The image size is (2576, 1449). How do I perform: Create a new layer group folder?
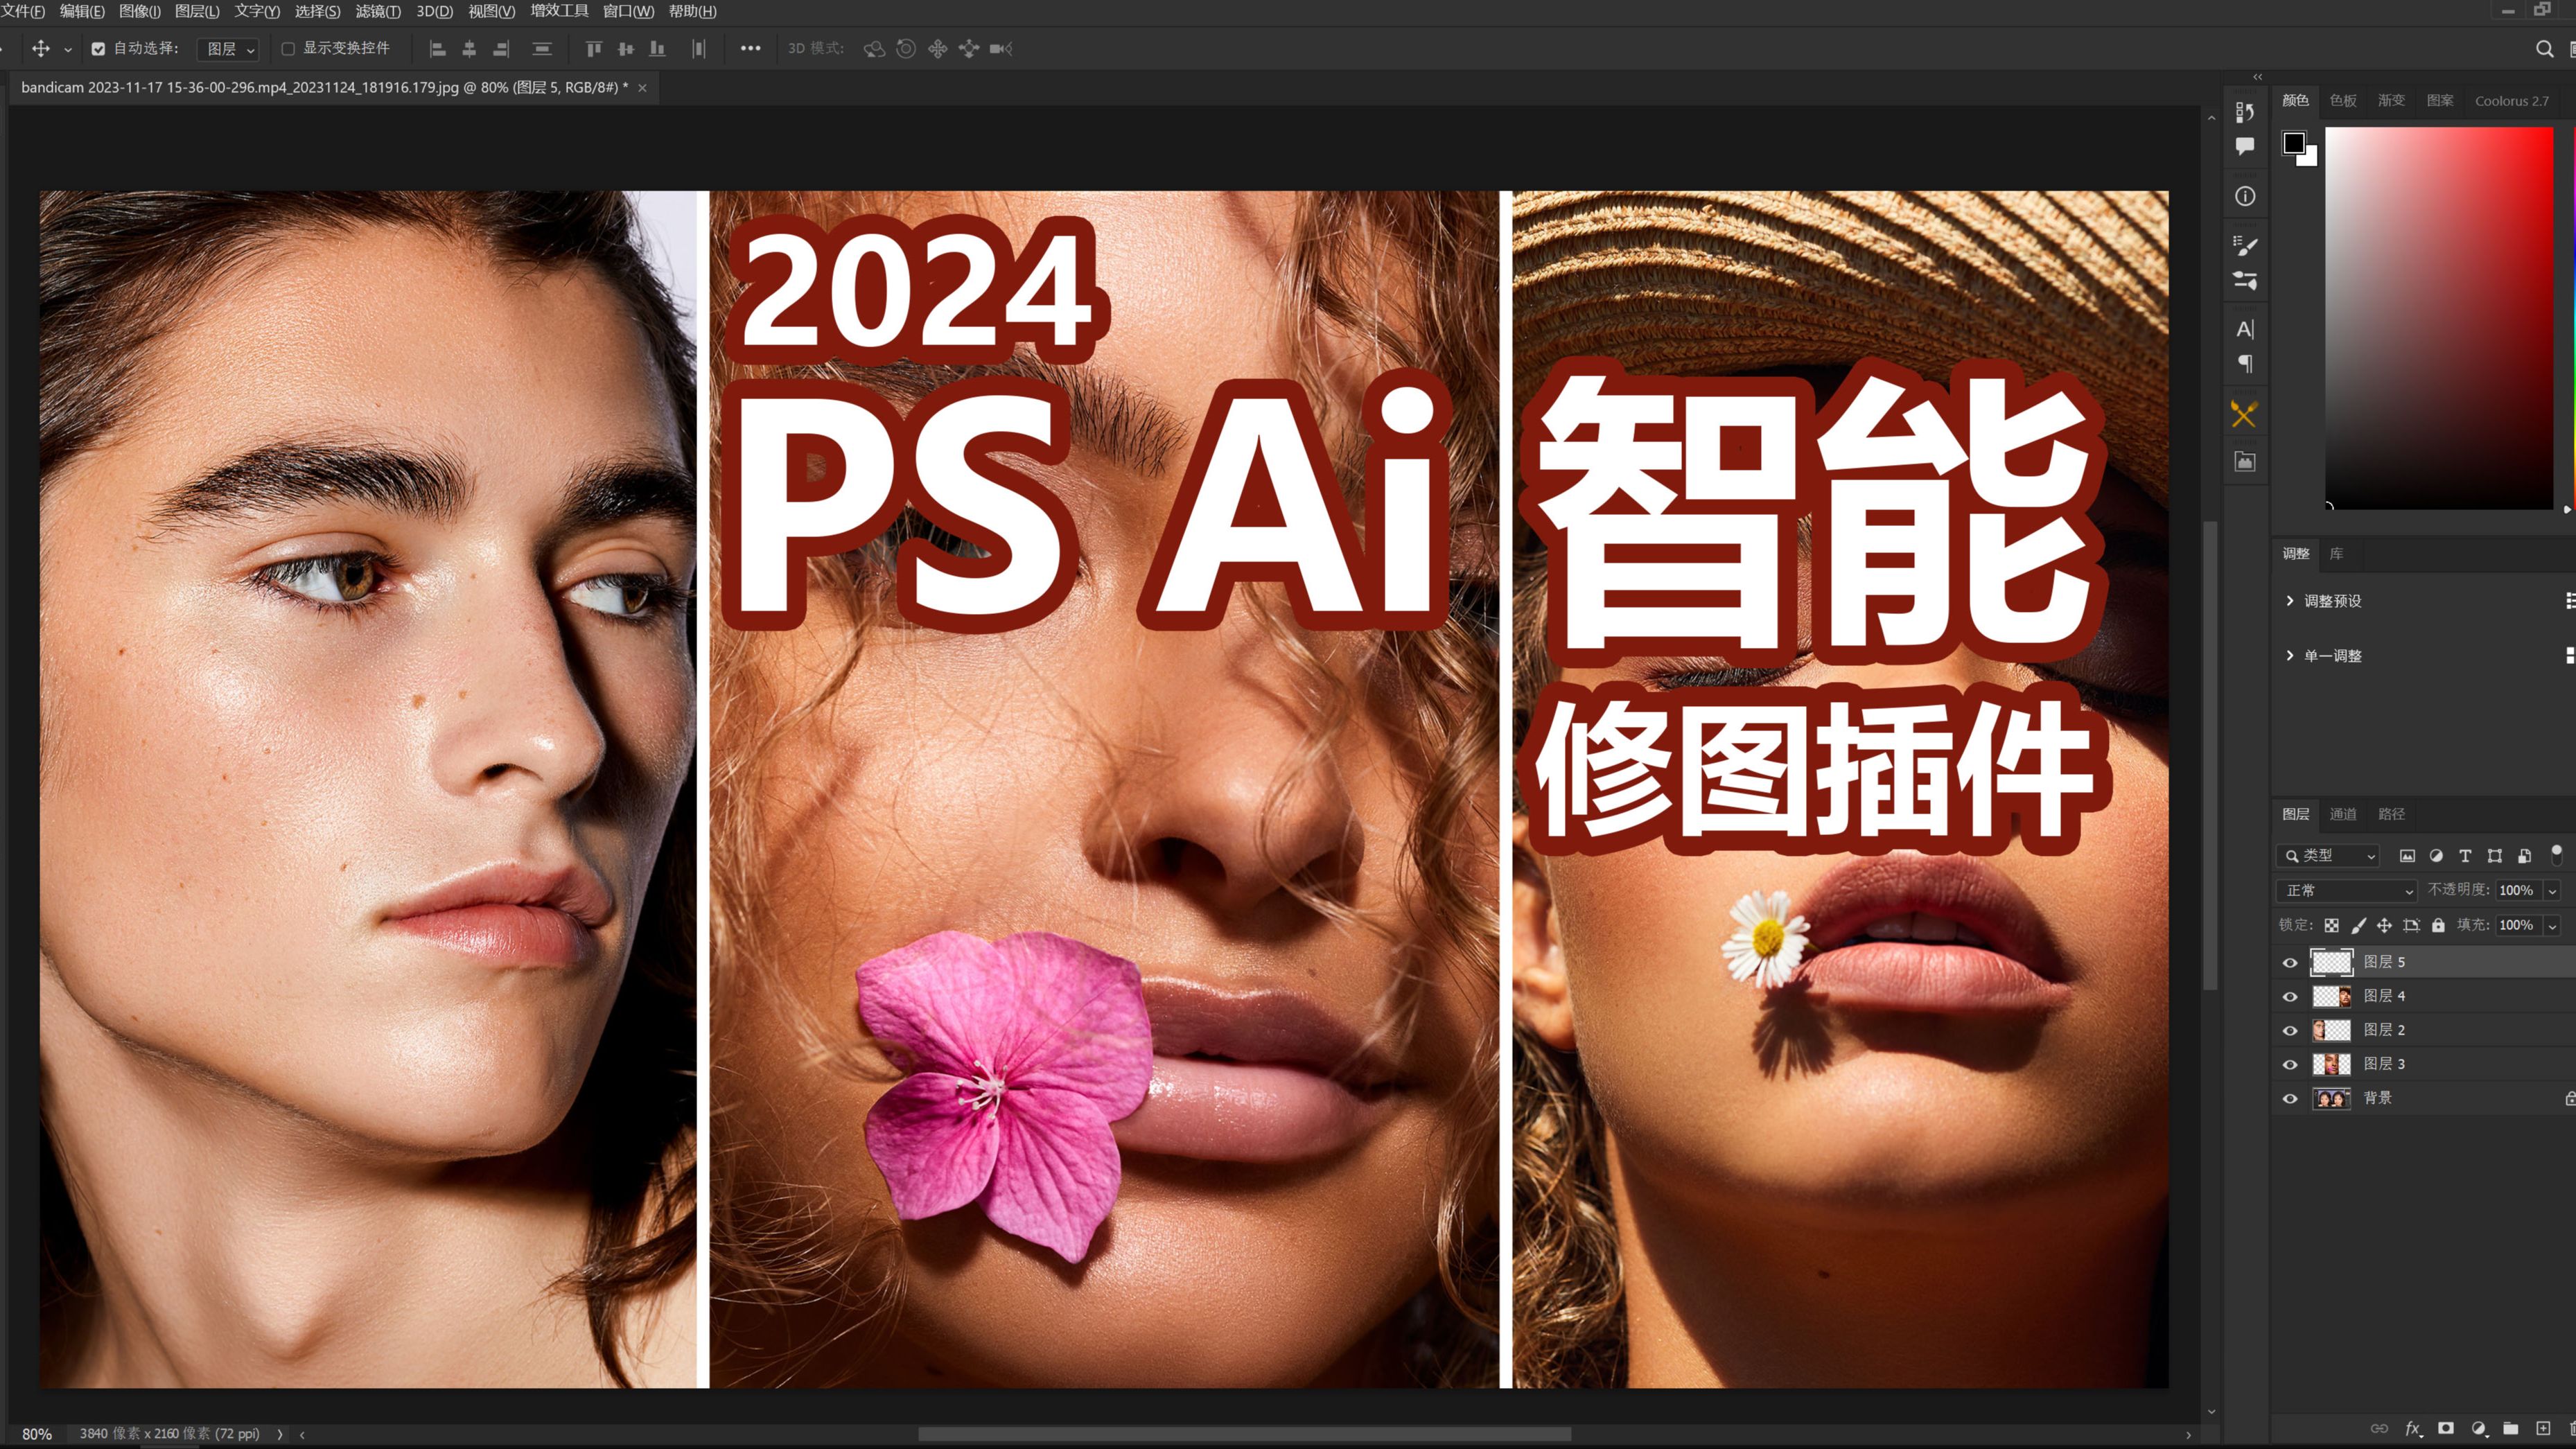pyautogui.click(x=2511, y=1428)
